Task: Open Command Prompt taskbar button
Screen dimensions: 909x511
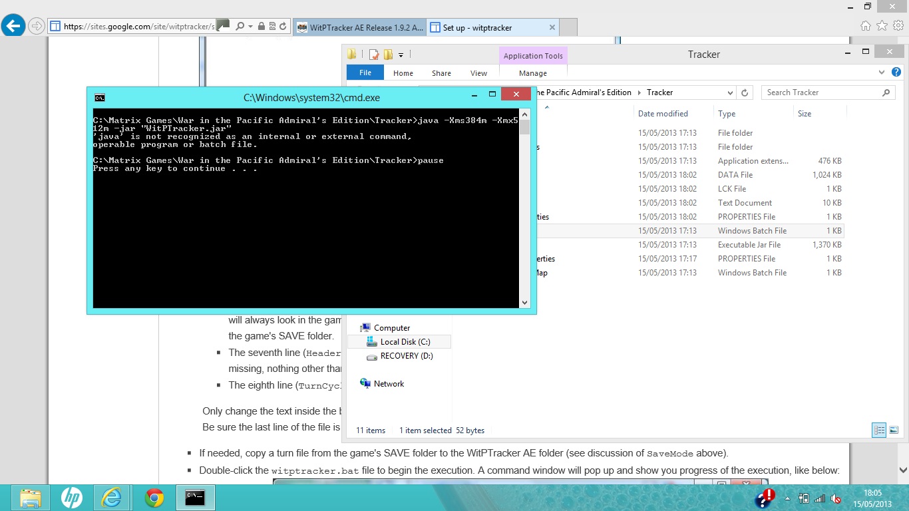Action: coord(195,497)
